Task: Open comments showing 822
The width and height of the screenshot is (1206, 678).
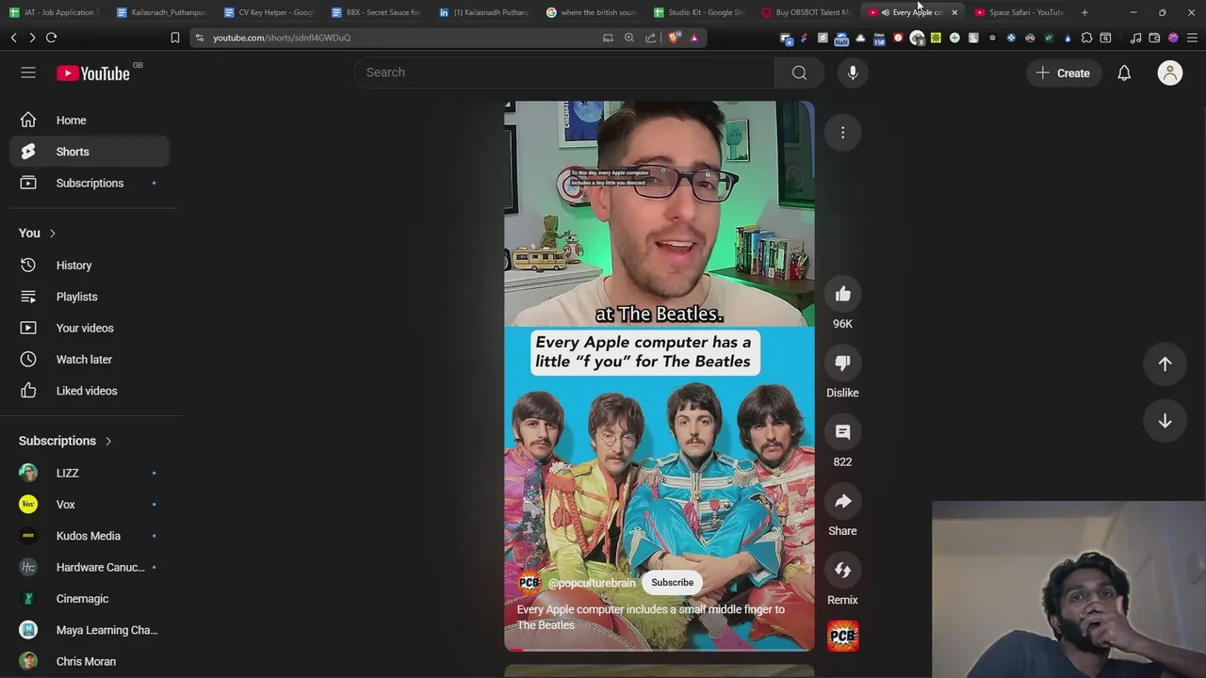Action: pyautogui.click(x=842, y=432)
